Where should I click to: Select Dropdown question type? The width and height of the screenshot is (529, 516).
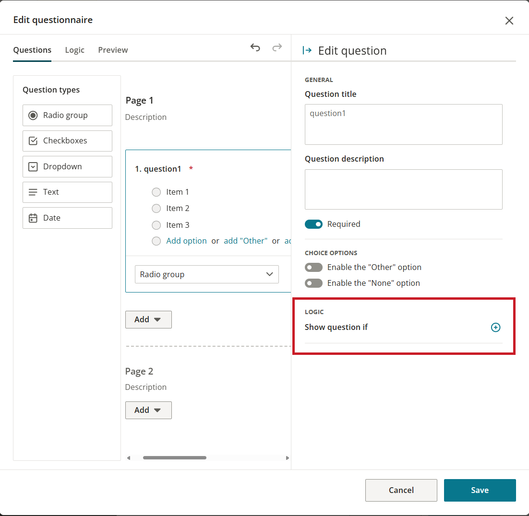click(x=68, y=166)
